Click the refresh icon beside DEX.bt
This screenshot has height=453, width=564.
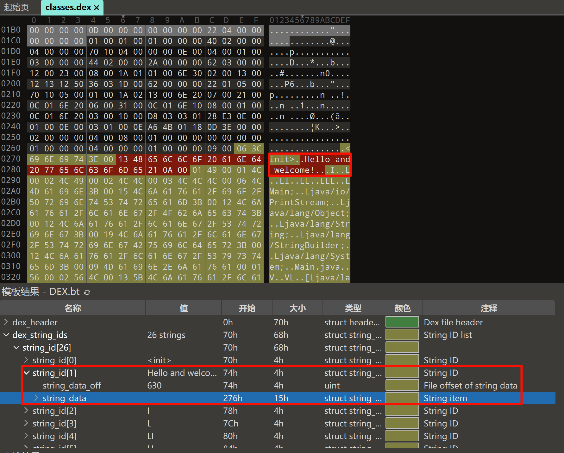[x=87, y=292]
